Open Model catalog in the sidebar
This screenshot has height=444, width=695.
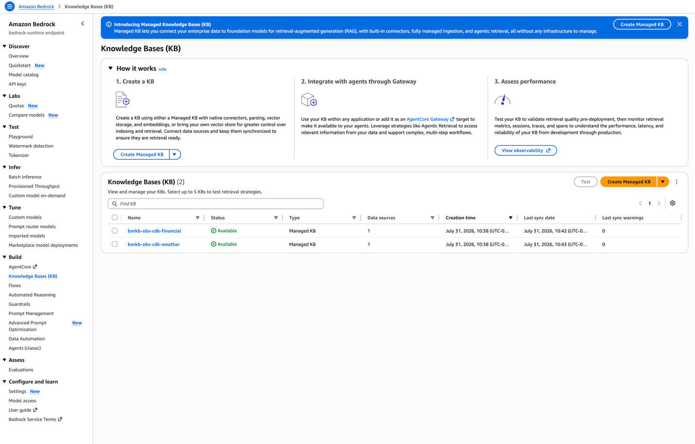pyautogui.click(x=24, y=75)
